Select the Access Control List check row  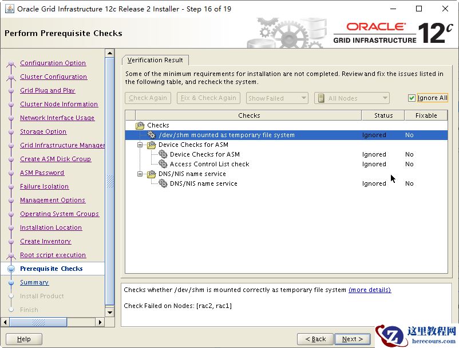286,164
